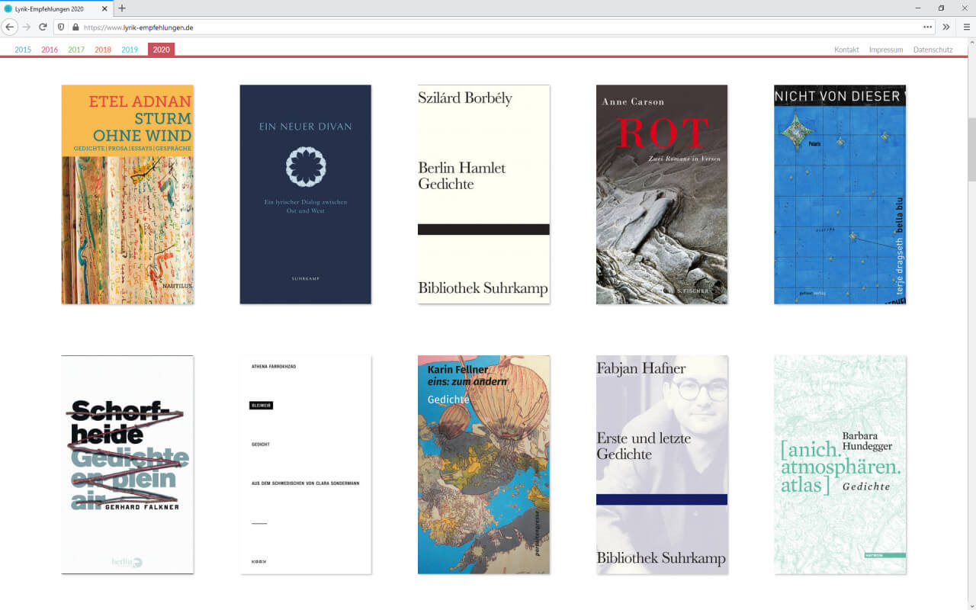Viewport: 976px width, 610px height.
Task: Go to the 2019 recommendations tab
Action: (x=130, y=50)
